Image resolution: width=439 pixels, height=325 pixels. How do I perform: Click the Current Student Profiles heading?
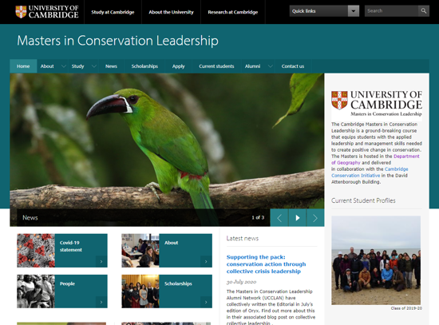tap(363, 200)
